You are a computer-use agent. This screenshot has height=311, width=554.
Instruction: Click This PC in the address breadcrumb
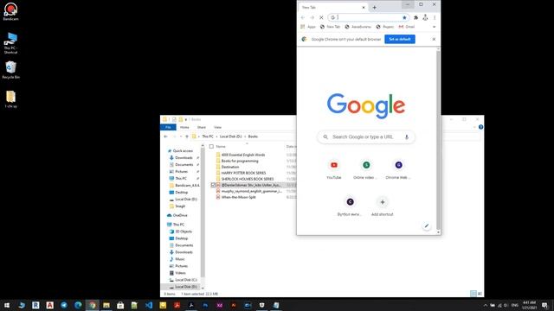tap(208, 136)
